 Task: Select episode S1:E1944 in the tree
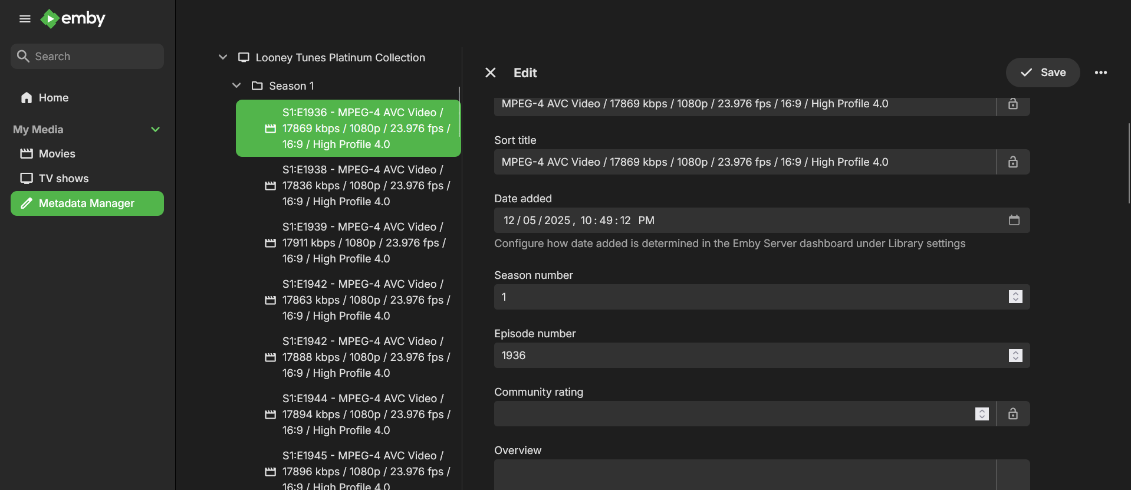[365, 415]
